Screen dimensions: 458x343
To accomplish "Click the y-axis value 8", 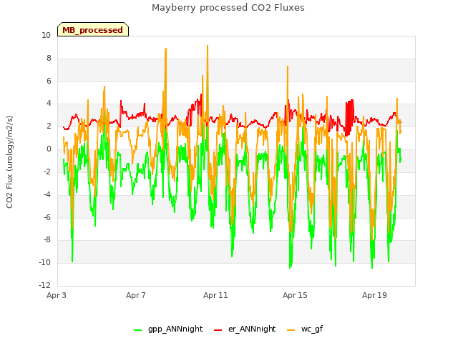I will pyautogui.click(x=49, y=59).
